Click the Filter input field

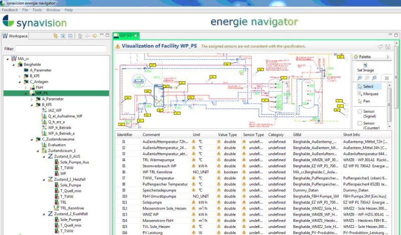(x=61, y=49)
